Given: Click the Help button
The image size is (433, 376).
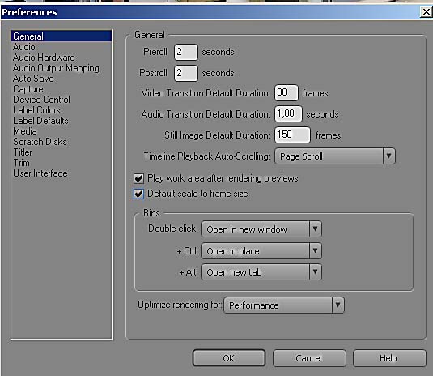Looking at the screenshot, I should [x=388, y=358].
